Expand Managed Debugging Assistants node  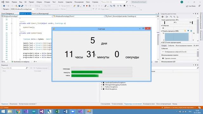click(101, 85)
